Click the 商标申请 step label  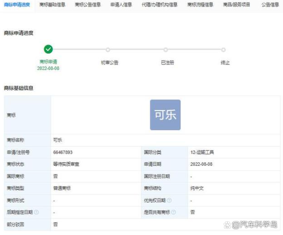click(x=48, y=62)
